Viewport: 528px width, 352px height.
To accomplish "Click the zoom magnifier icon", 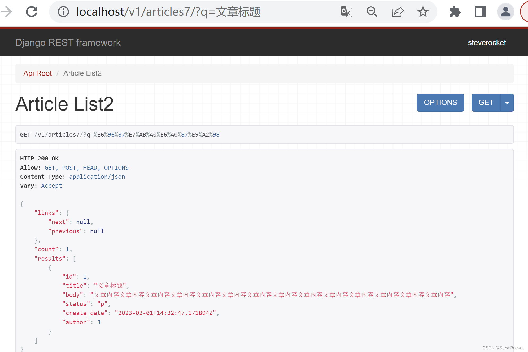I will [x=372, y=12].
